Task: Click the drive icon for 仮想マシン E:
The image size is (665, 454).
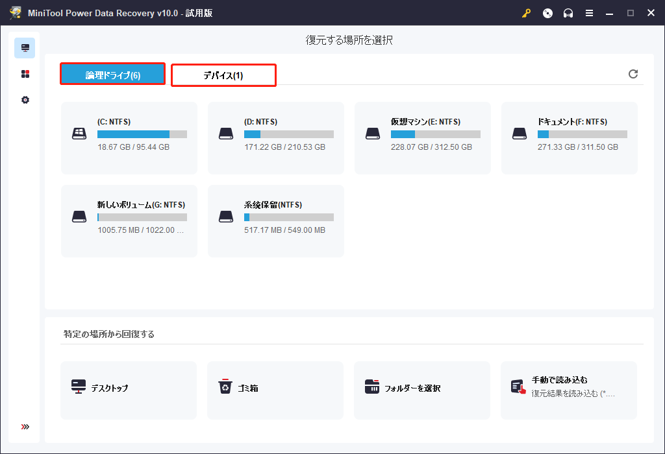Action: (x=373, y=134)
